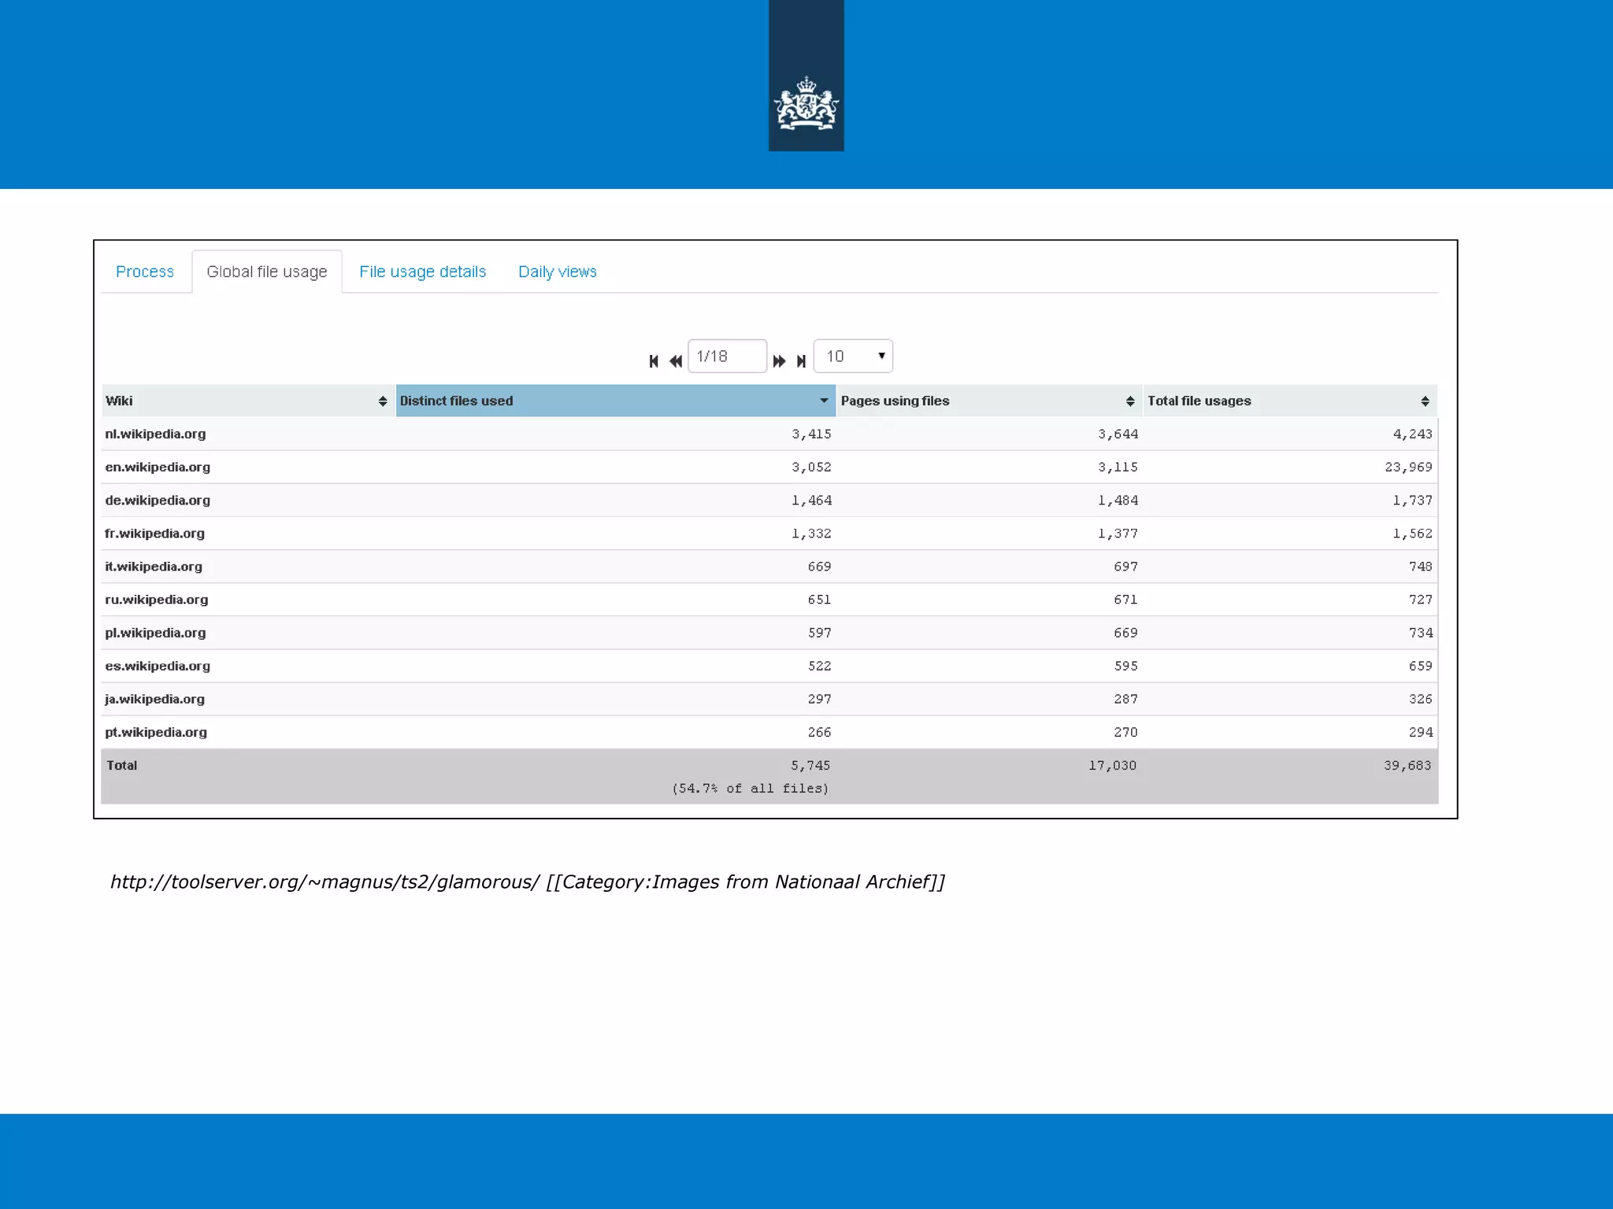Jump to first page of results
The image size is (1613, 1209).
pos(654,361)
